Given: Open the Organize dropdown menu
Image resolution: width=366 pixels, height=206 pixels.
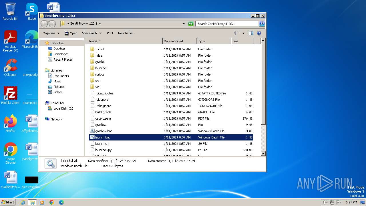Looking at the screenshot, I should coord(51,33).
